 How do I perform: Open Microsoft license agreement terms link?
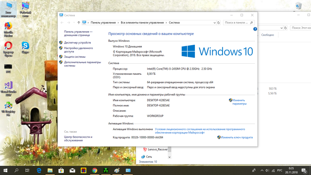coord(200,131)
